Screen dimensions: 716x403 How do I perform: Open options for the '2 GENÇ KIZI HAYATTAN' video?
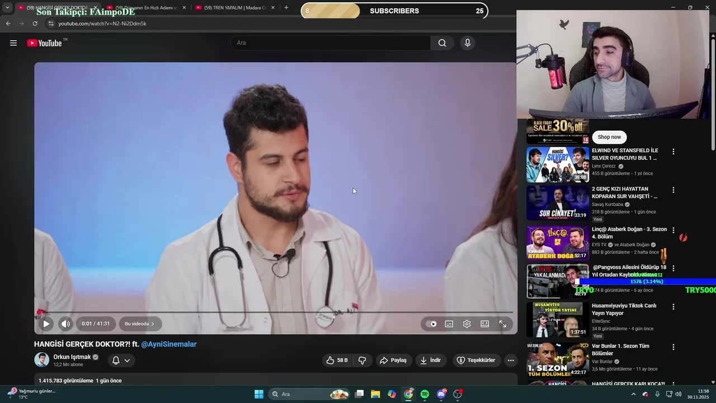click(x=673, y=190)
